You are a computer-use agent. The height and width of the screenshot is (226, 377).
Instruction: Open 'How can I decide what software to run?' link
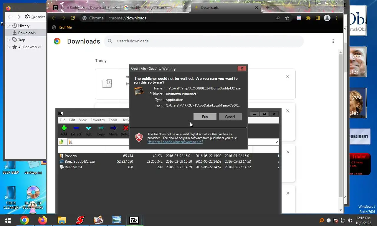pos(175,142)
